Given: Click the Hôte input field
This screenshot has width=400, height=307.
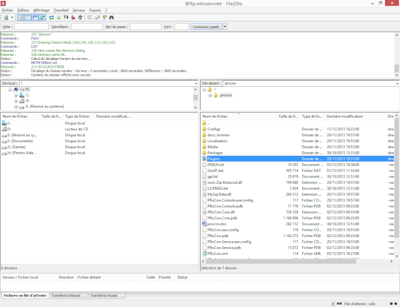Looking at the screenshot, I should 31,27.
